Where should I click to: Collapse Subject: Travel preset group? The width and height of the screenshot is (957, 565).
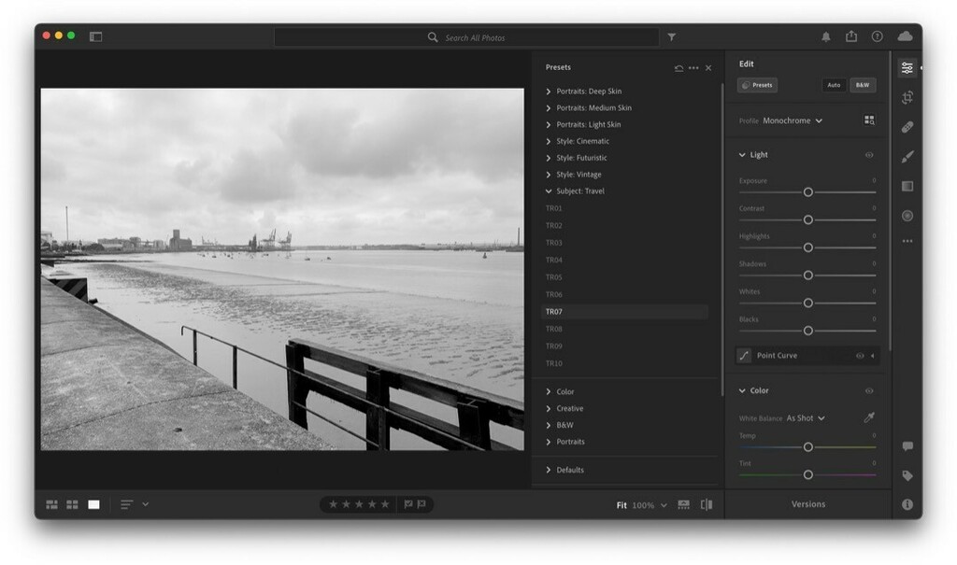coord(548,191)
